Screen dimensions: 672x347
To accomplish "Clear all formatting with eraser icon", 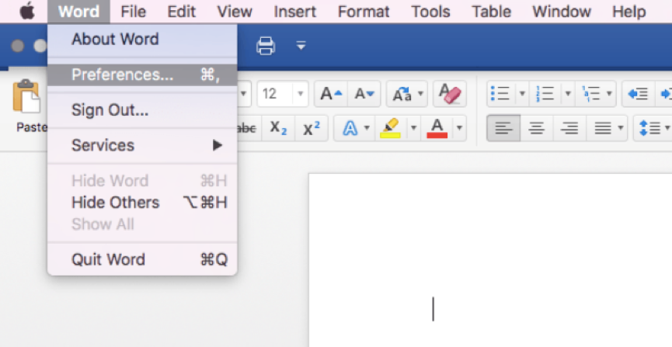I will (449, 94).
